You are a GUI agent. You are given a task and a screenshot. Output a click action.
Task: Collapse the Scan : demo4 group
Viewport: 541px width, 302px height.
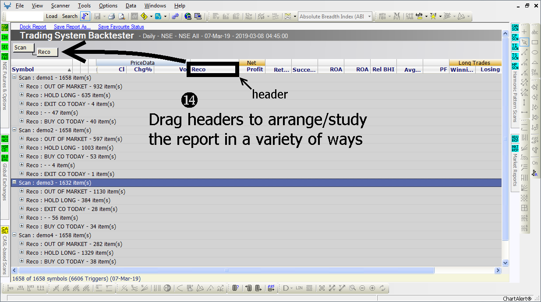point(14,235)
